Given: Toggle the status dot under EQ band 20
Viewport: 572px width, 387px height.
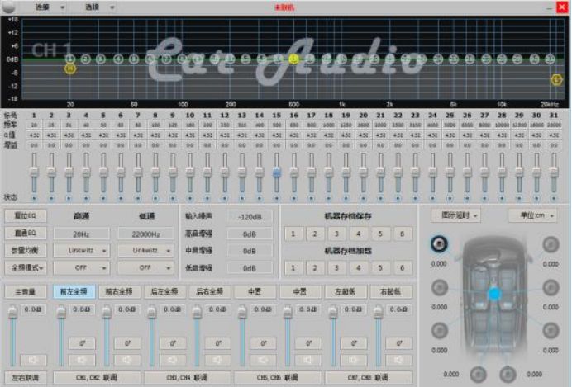Looking at the screenshot, I should click(x=363, y=198).
